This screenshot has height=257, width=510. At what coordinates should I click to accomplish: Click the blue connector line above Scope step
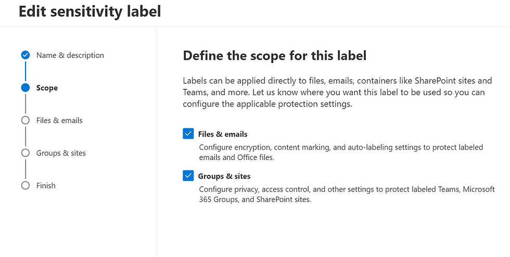(25, 72)
